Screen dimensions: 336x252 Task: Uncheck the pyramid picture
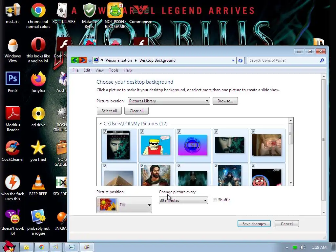point(105,166)
